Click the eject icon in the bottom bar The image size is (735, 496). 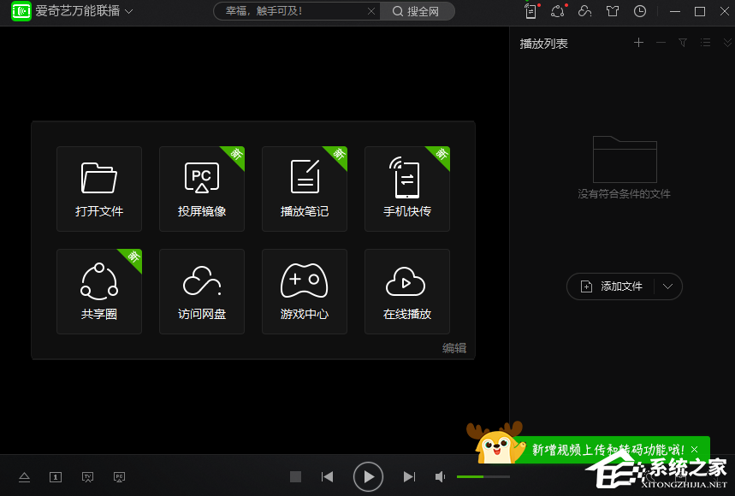pos(24,477)
